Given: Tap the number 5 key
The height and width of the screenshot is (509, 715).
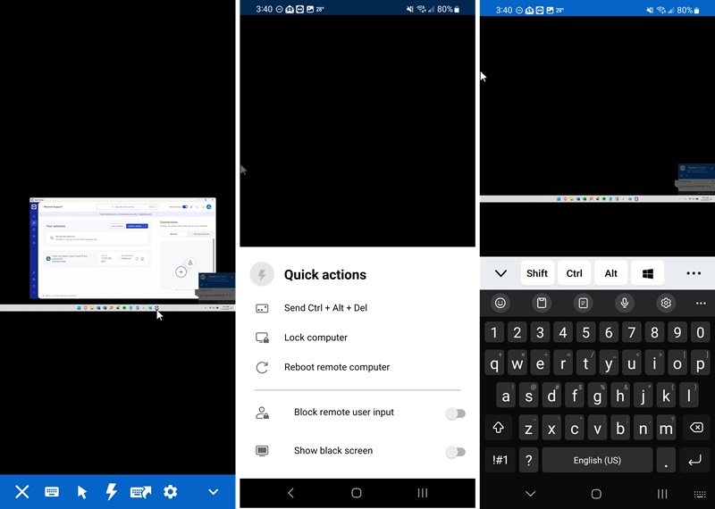Looking at the screenshot, I should tap(586, 333).
